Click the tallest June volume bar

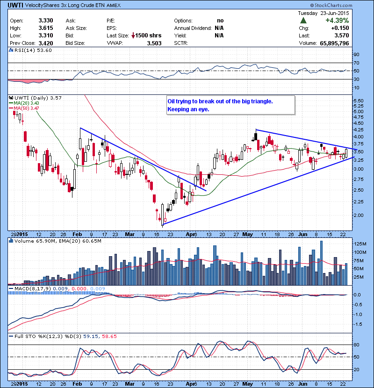(x=322, y=263)
